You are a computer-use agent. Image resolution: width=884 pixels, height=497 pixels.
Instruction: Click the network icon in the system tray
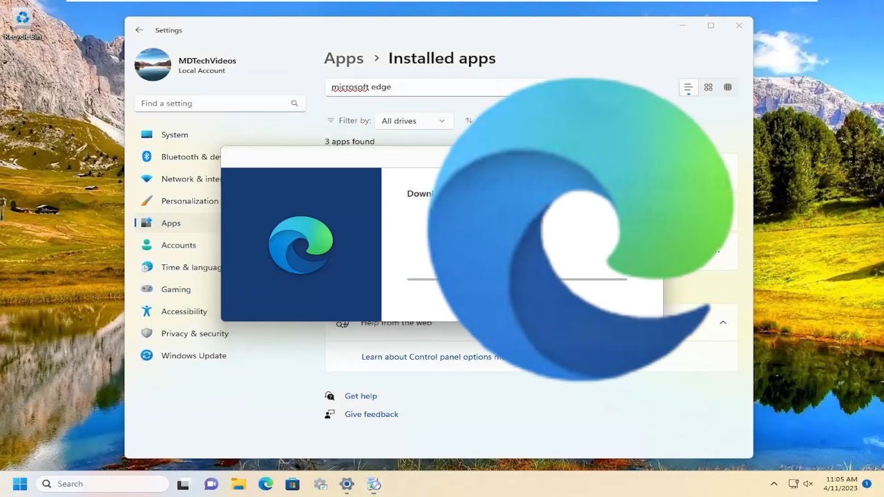(794, 484)
